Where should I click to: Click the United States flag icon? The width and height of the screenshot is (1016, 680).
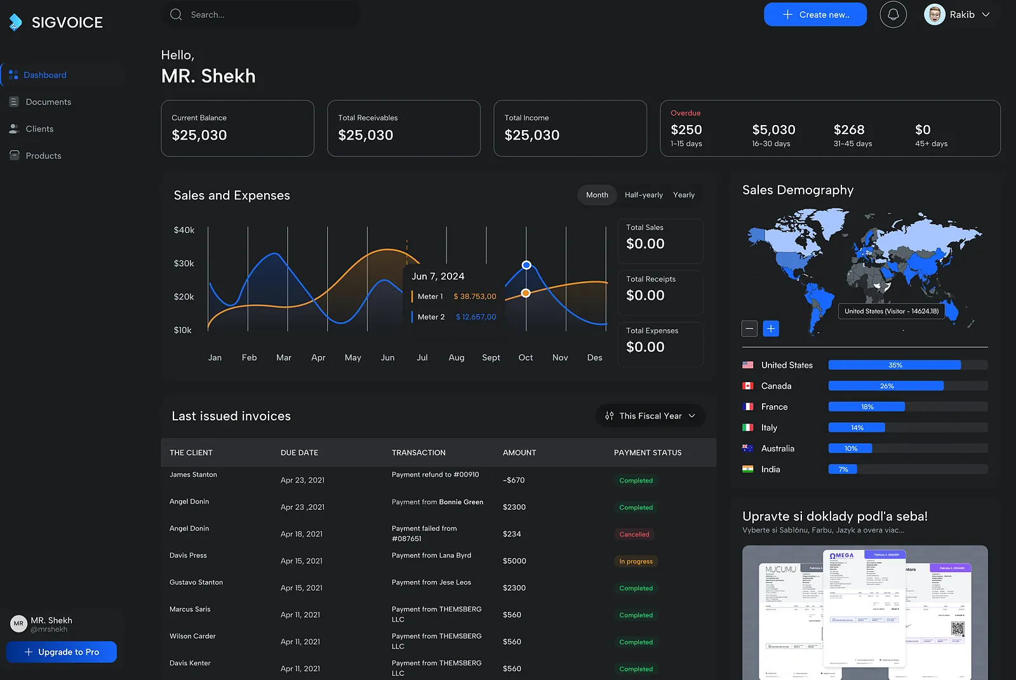[748, 365]
